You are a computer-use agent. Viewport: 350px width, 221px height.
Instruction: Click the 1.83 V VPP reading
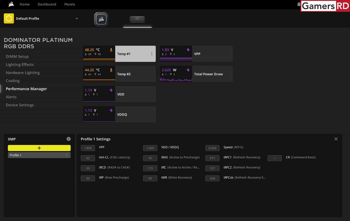(167, 50)
